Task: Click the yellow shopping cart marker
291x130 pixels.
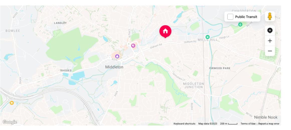Action: click(12, 103)
